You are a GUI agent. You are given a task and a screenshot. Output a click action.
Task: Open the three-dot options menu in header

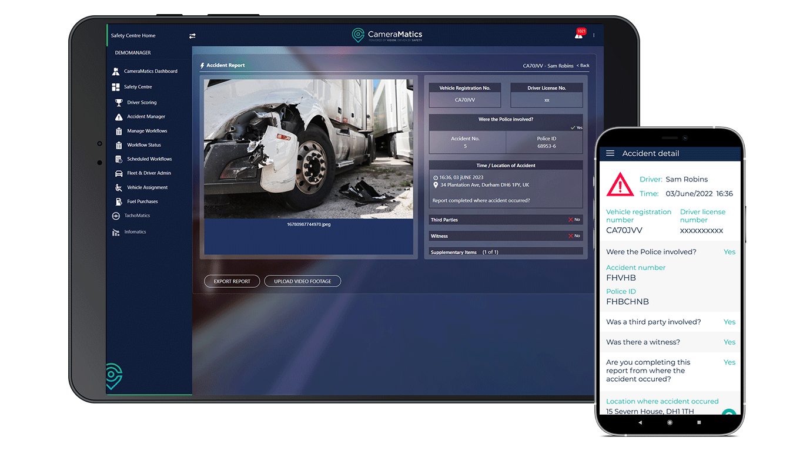(594, 35)
